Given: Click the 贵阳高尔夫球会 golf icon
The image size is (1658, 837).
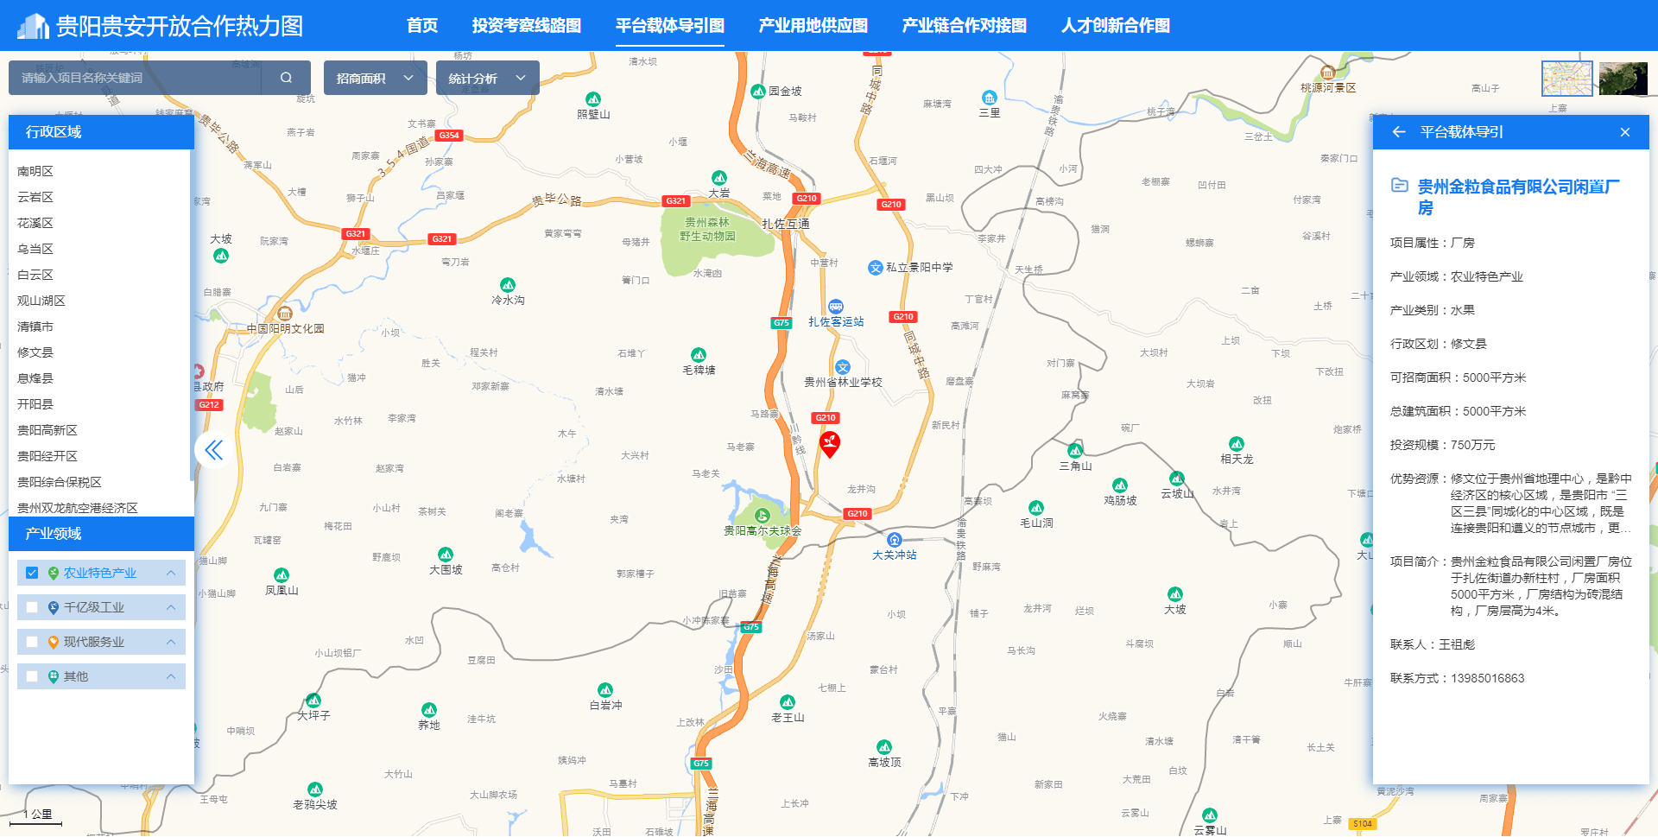Looking at the screenshot, I should tap(762, 516).
